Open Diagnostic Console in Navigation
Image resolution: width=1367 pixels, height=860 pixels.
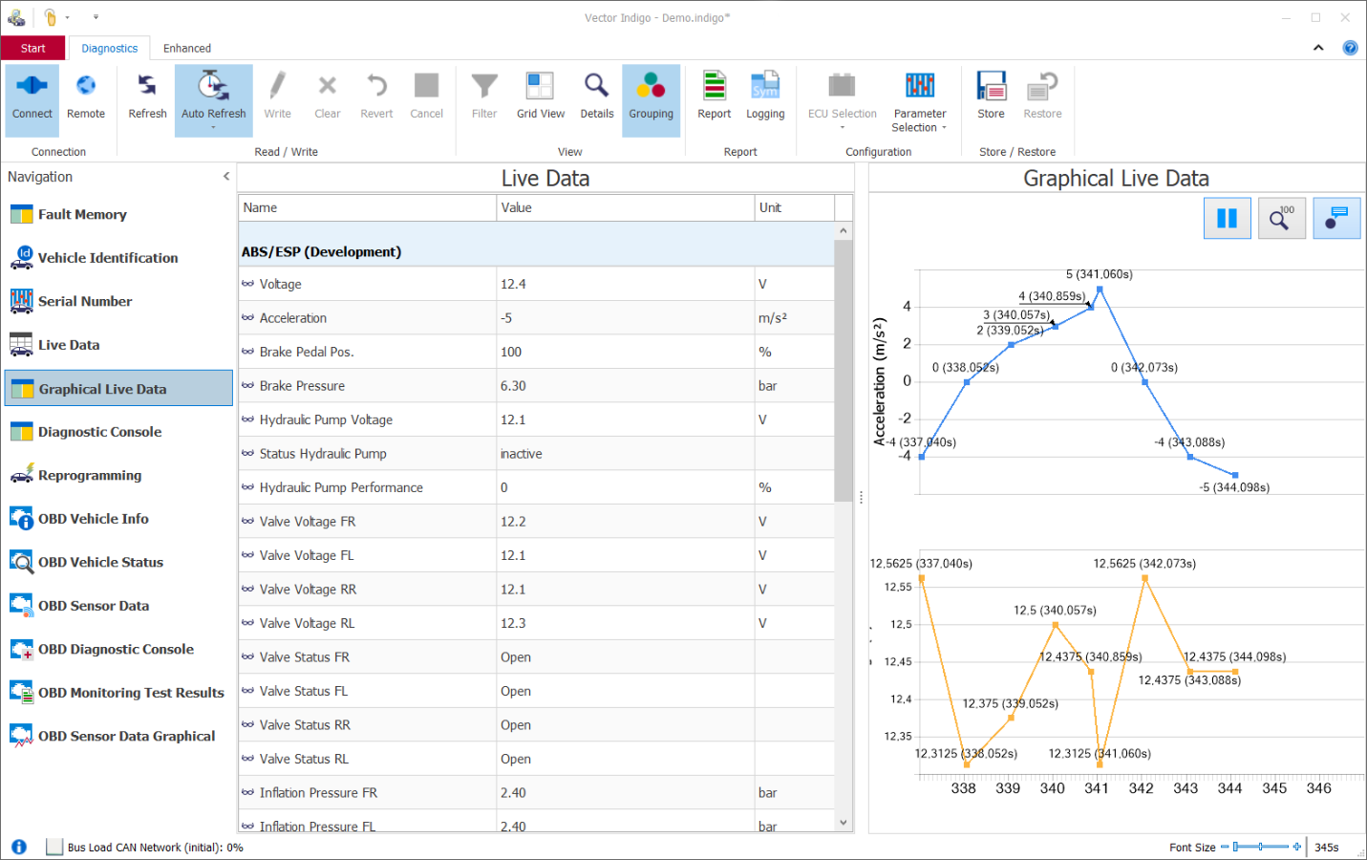click(118, 432)
